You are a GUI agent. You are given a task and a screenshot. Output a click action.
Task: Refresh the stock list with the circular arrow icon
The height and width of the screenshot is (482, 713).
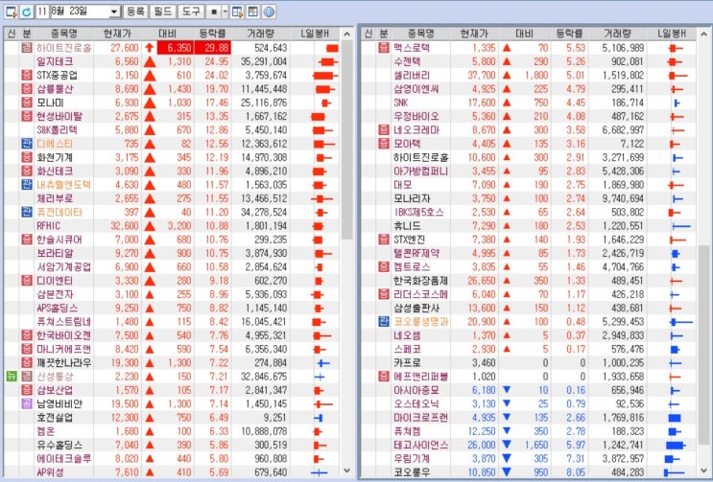[26, 11]
